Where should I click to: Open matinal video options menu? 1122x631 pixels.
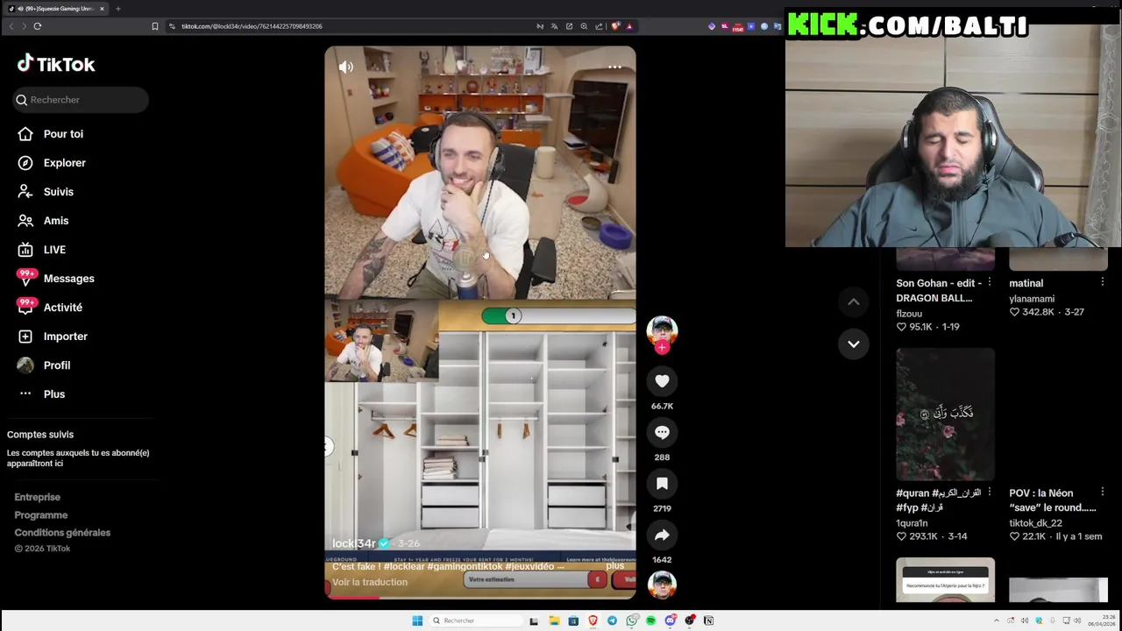tap(1103, 282)
